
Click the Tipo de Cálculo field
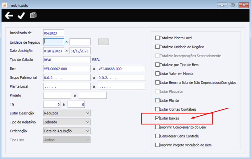coord(67,60)
